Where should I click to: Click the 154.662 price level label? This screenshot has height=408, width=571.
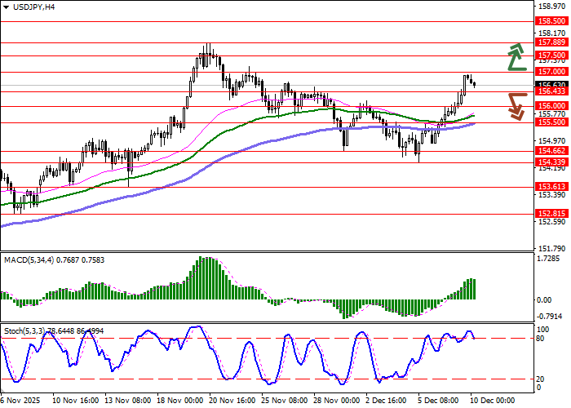click(552, 151)
